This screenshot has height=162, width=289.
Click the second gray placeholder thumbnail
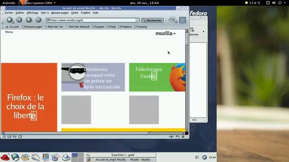[144, 110]
